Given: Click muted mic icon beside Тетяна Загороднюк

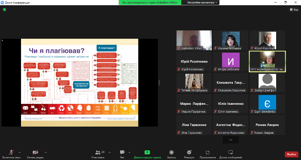Looking at the screenshot, I should click(x=179, y=90).
